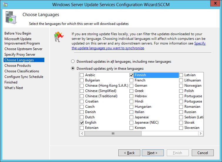Click the server icon beside Choose Languages heading

[11, 18]
